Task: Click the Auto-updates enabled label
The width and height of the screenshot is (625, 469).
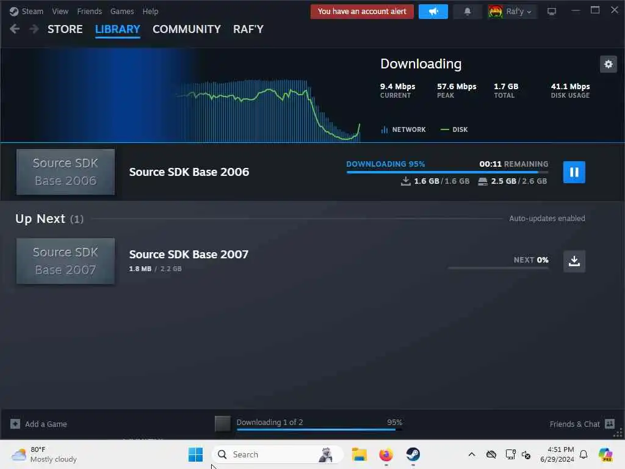Action: click(x=547, y=219)
